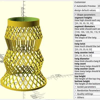Expand the Socket parameters section

(87, 87)
